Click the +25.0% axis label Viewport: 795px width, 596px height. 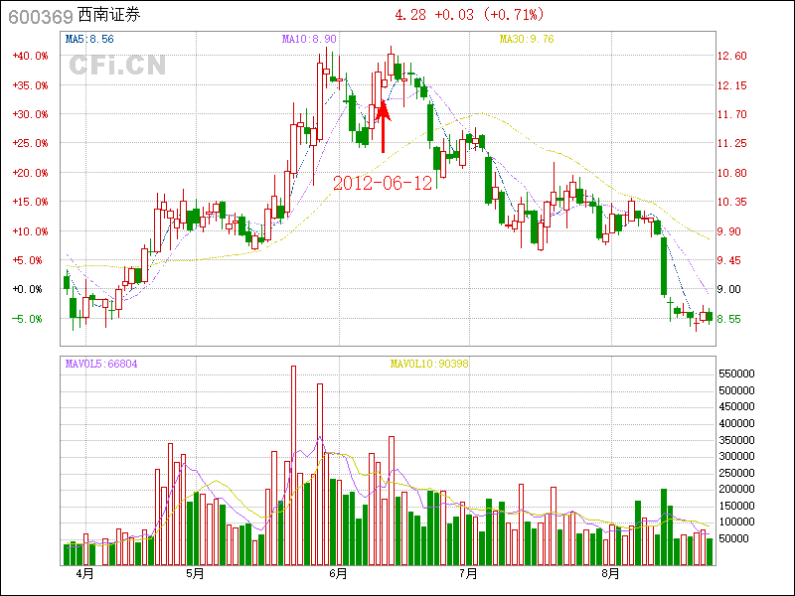point(31,143)
